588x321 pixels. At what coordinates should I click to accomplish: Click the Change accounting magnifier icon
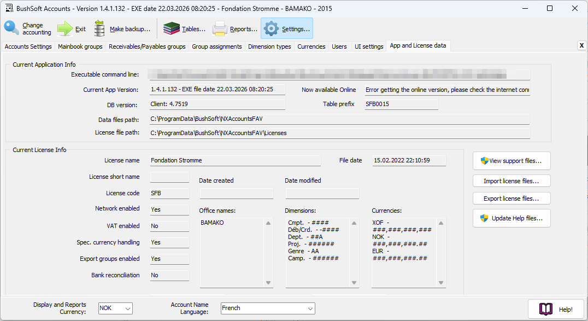11,28
